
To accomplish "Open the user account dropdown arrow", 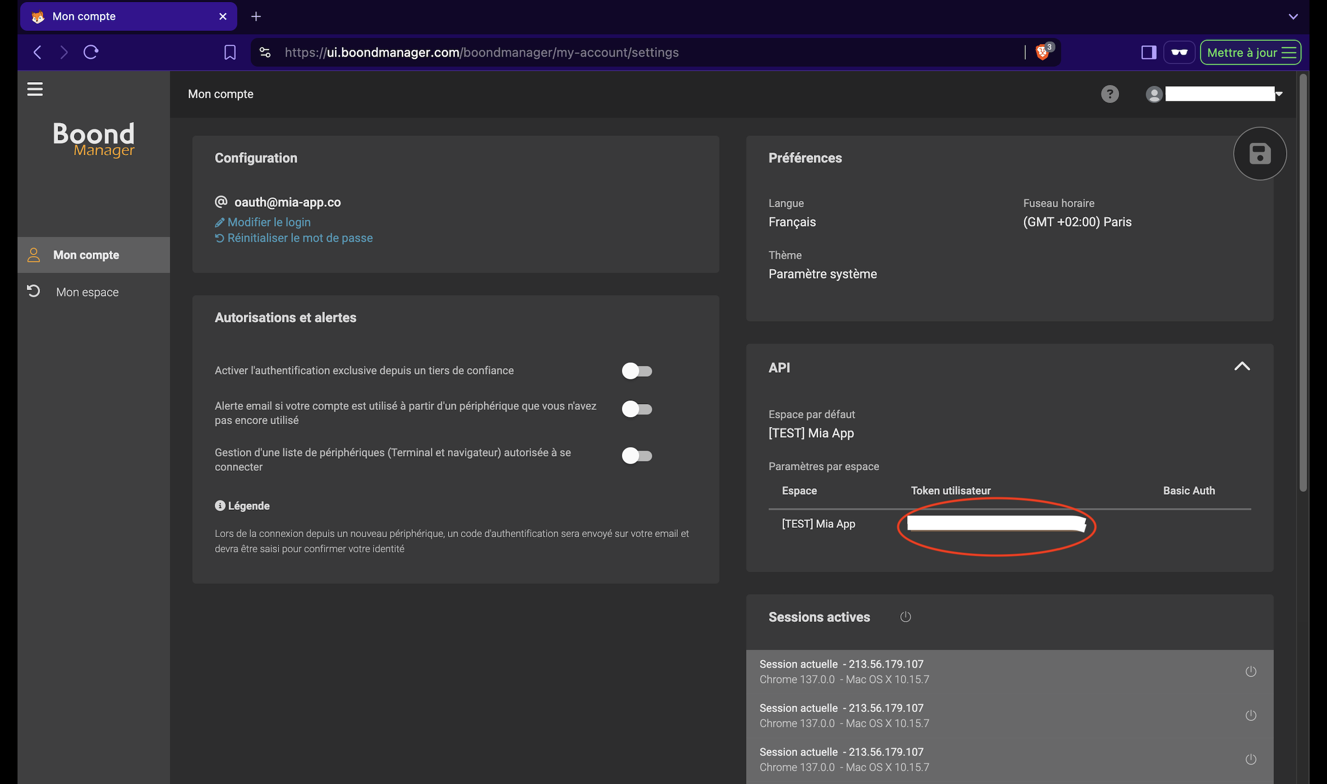I will [1278, 94].
